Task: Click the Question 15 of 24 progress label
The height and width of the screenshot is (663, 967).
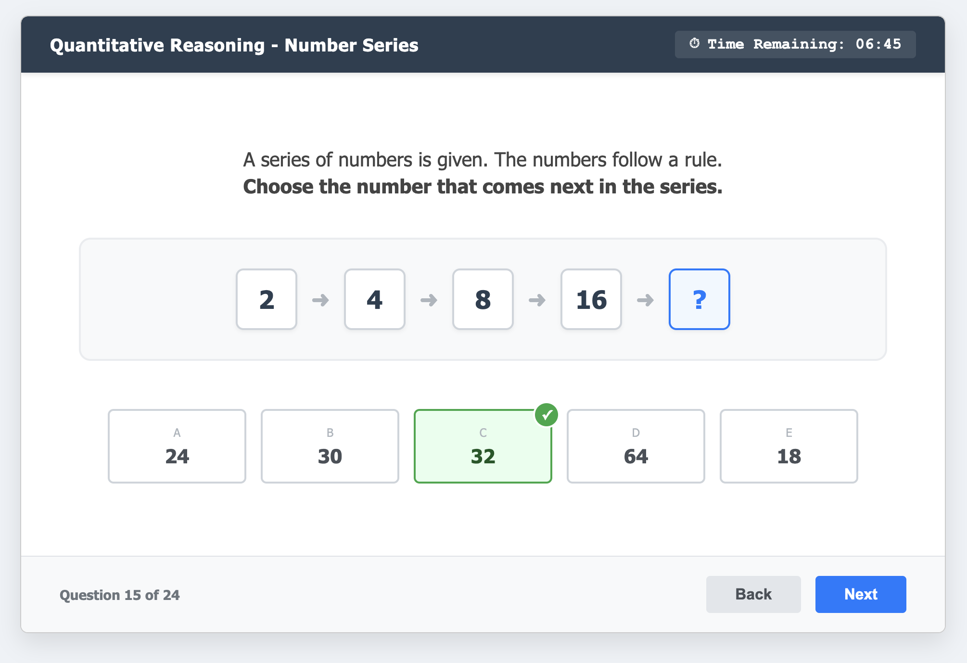Action: pyautogui.click(x=120, y=595)
